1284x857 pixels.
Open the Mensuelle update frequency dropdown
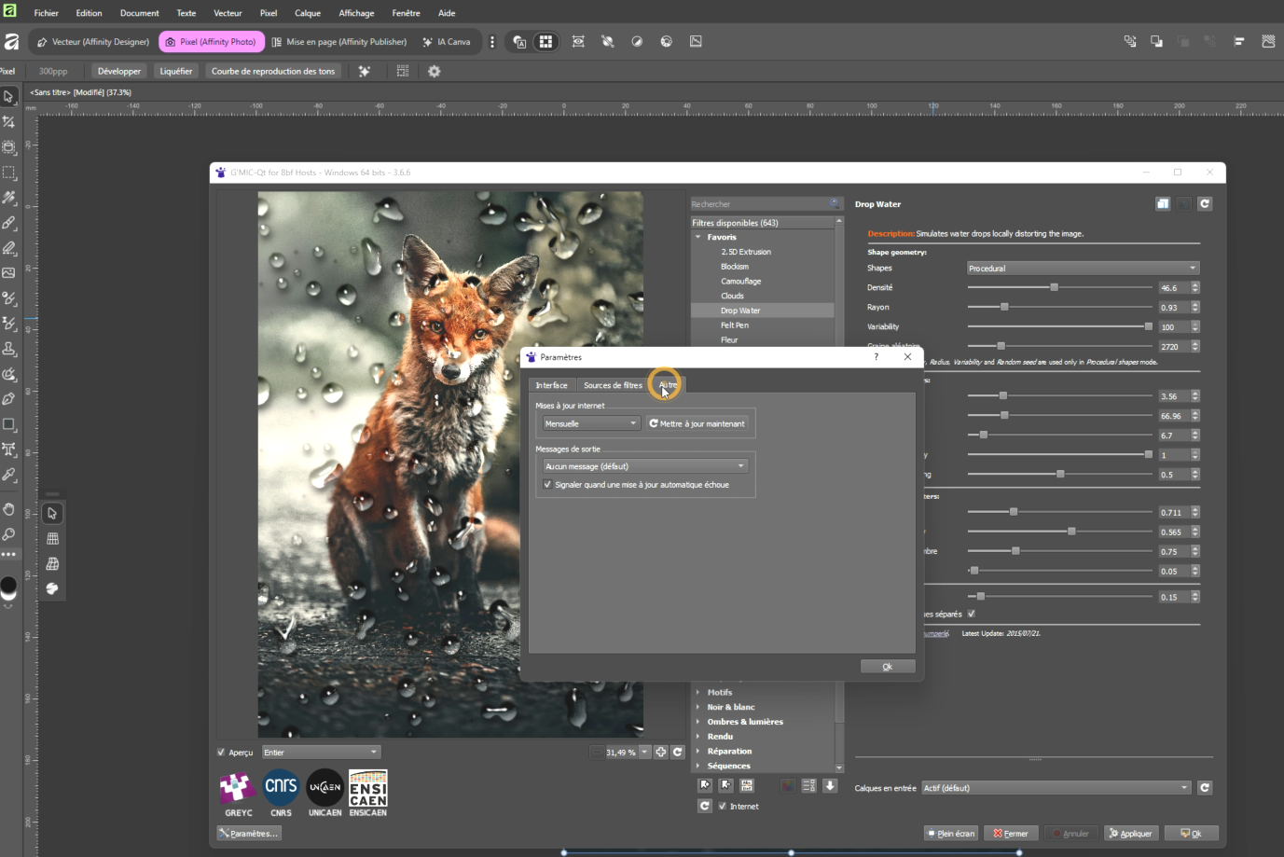click(x=590, y=423)
